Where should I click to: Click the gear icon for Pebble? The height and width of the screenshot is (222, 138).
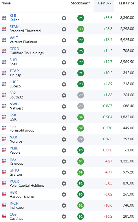64,150
